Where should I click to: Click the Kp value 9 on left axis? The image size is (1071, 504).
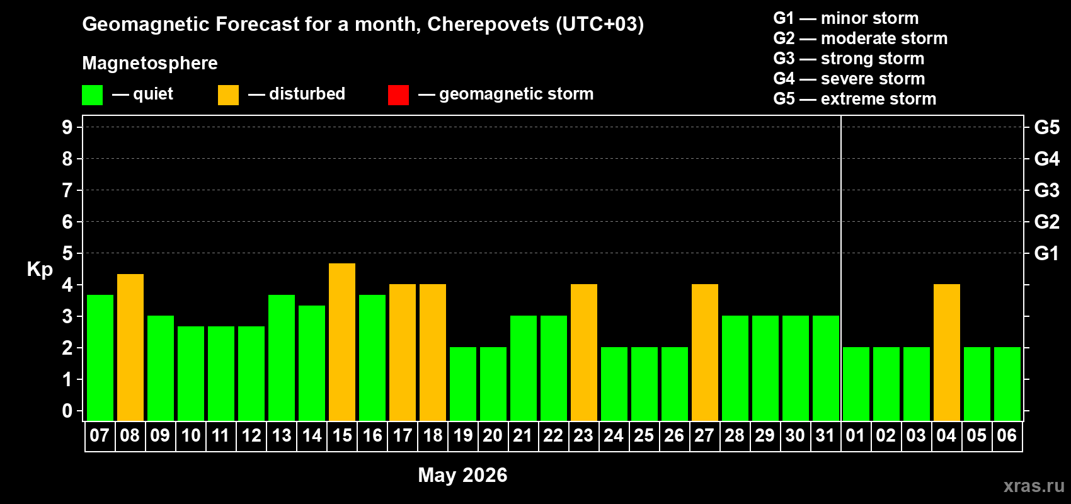pyautogui.click(x=67, y=127)
